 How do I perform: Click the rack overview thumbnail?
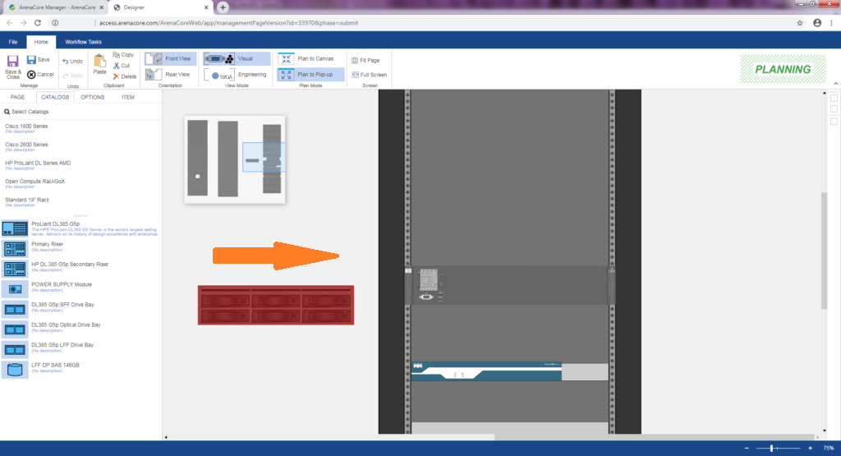click(235, 159)
